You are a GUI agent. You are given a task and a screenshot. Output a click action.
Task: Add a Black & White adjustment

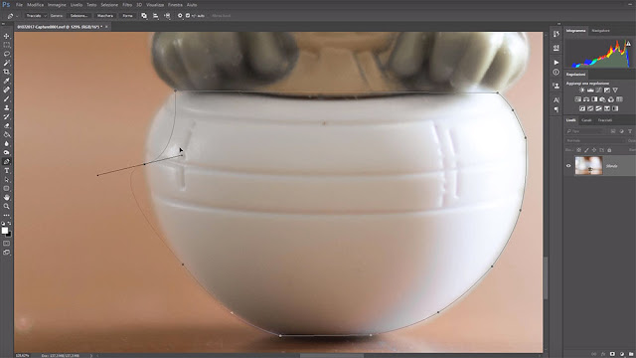coord(594,99)
